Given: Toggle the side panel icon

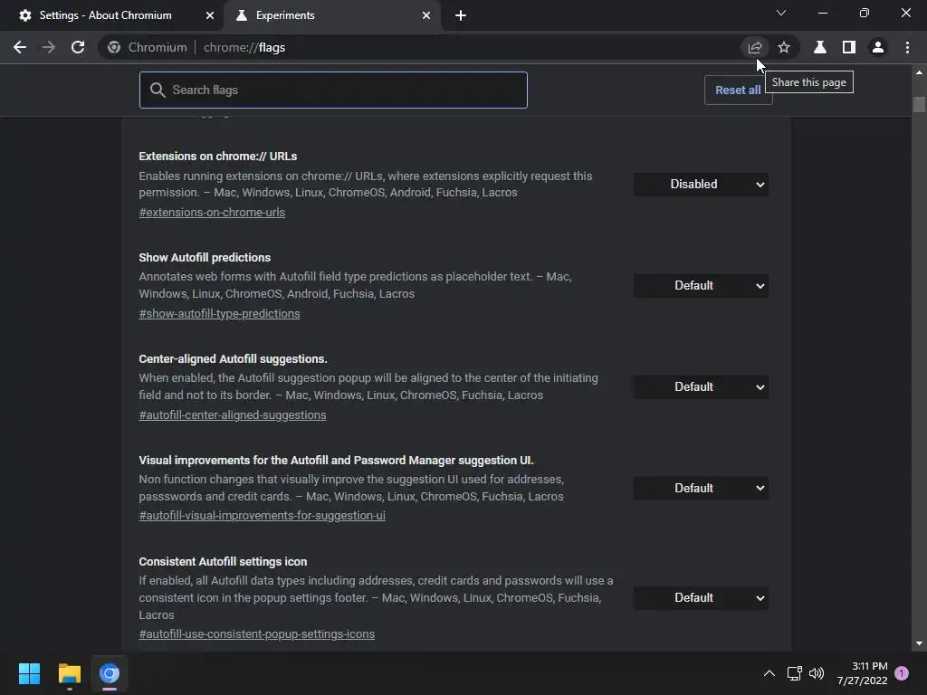Looking at the screenshot, I should click(x=849, y=47).
